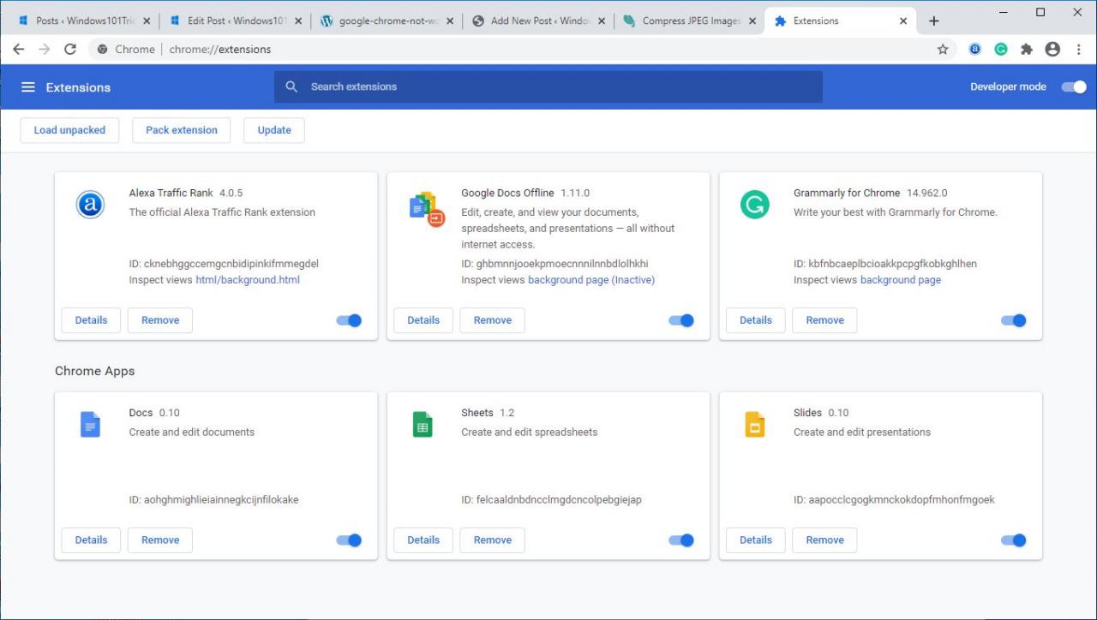The width and height of the screenshot is (1097, 620).
Task: Click the Docs app blue document icon
Action: [90, 425]
